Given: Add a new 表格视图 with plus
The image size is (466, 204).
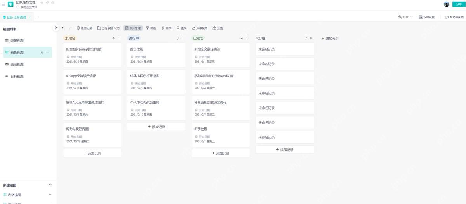Looking at the screenshot, I should pos(50,195).
